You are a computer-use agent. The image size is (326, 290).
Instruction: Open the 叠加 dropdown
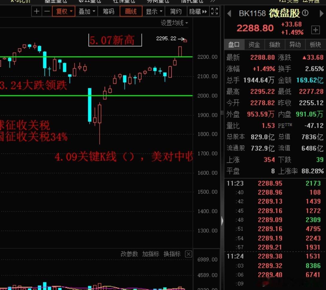tap(86, 11)
